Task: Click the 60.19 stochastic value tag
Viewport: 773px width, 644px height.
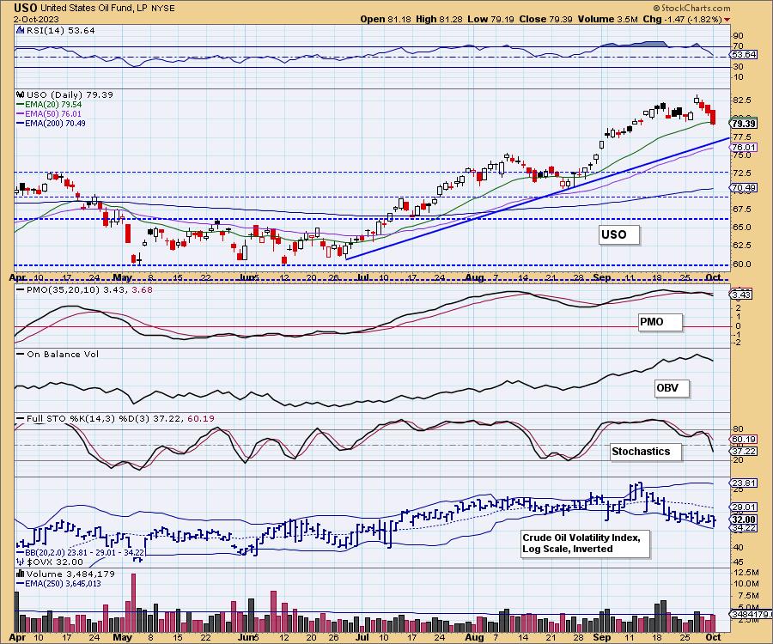Action: [x=744, y=440]
